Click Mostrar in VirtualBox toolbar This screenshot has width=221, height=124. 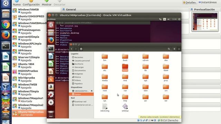point(47,3)
